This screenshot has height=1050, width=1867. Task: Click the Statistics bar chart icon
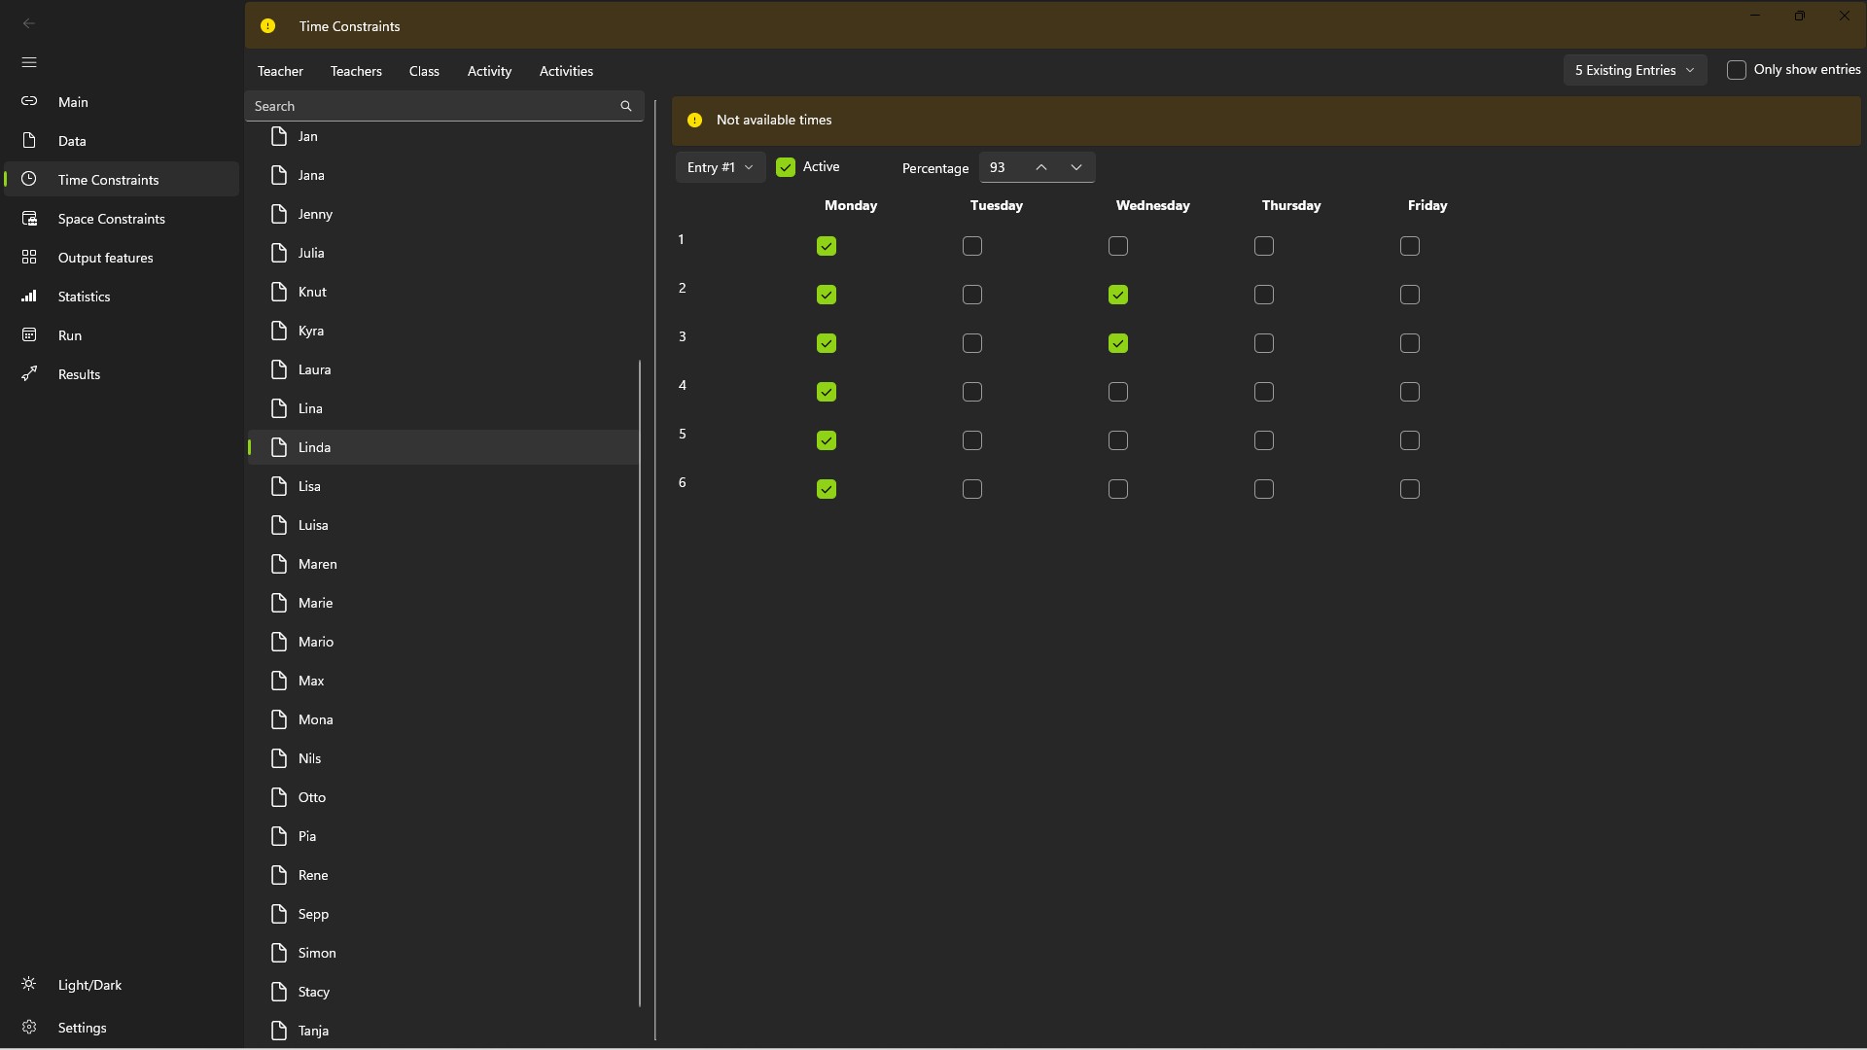coord(29,297)
